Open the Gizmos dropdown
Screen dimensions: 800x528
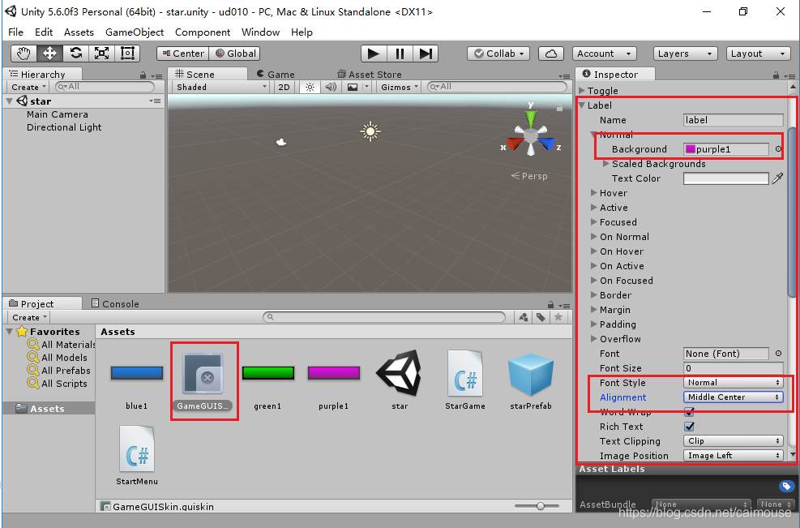pyautogui.click(x=399, y=88)
